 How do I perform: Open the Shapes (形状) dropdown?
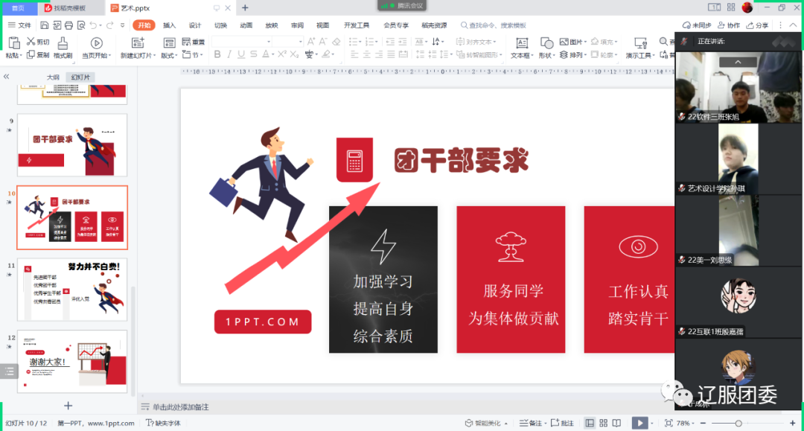click(547, 55)
